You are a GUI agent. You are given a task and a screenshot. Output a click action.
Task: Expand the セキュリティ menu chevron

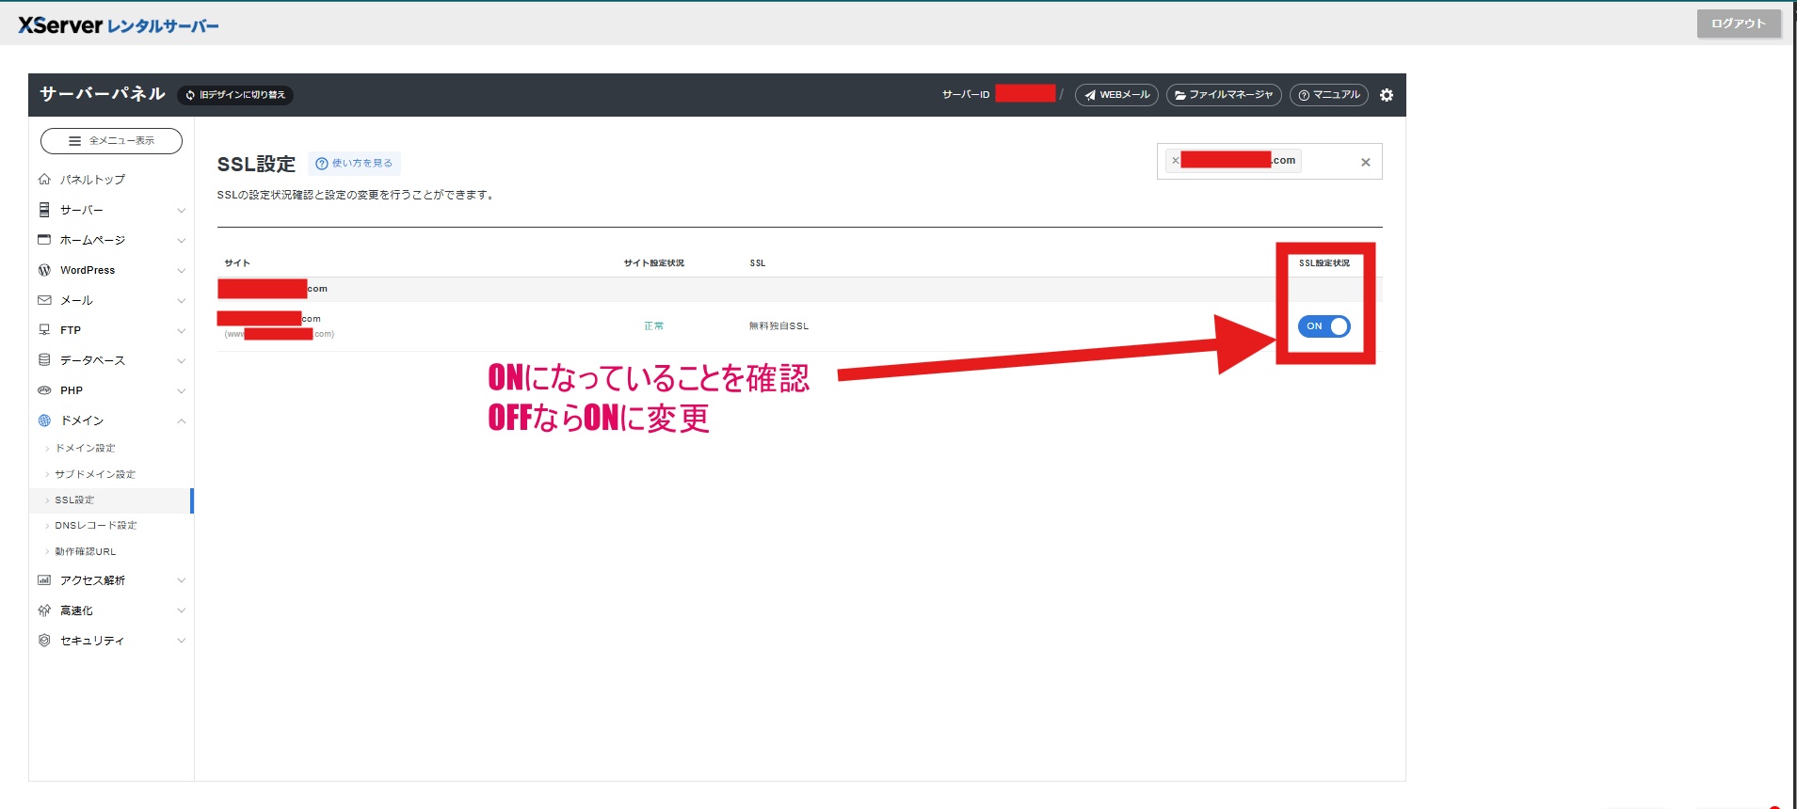[x=182, y=641]
